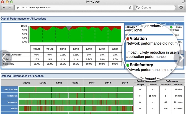This screenshot has width=186, height=114.
Task: Focus the Google search field
Action: 155,7
